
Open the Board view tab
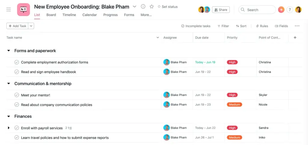pos(51,15)
